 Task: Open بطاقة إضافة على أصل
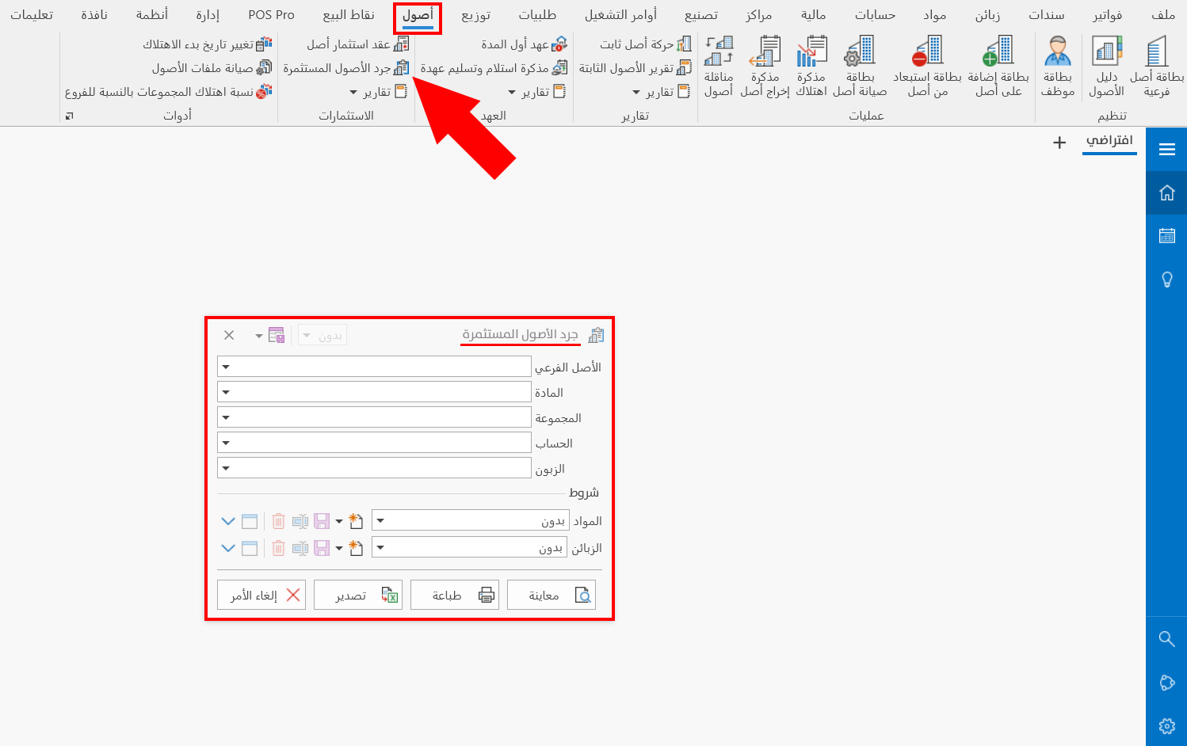(x=998, y=67)
